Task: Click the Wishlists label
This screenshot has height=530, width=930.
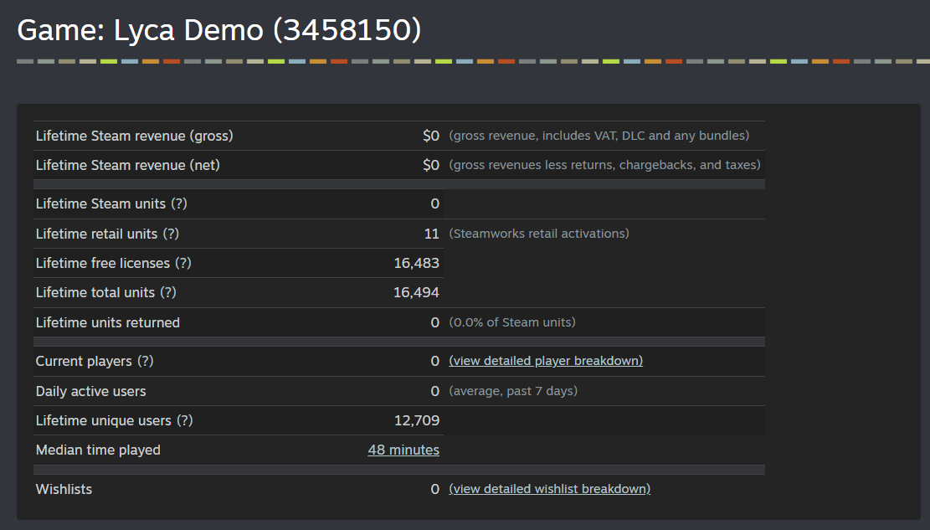Action: pyautogui.click(x=64, y=489)
